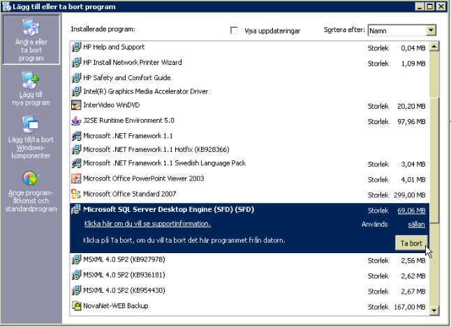Open Ange programåtkomst och standardprogram icon
Screen dimensions: 451x327
point(31,178)
